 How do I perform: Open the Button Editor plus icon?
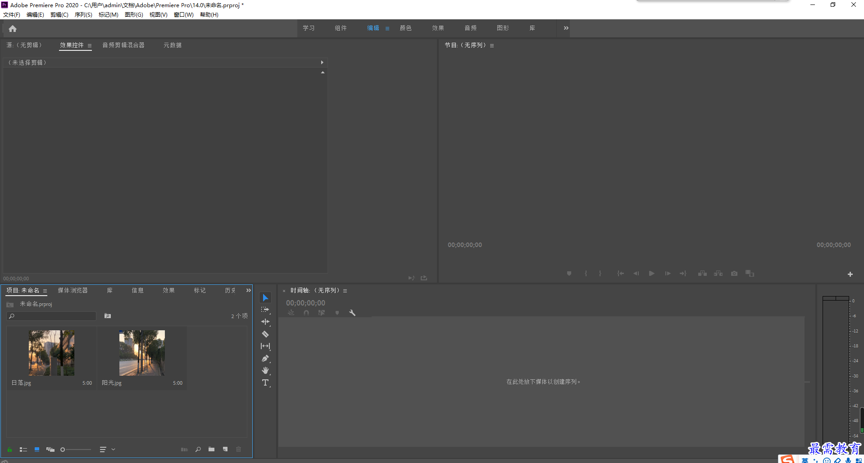point(850,274)
